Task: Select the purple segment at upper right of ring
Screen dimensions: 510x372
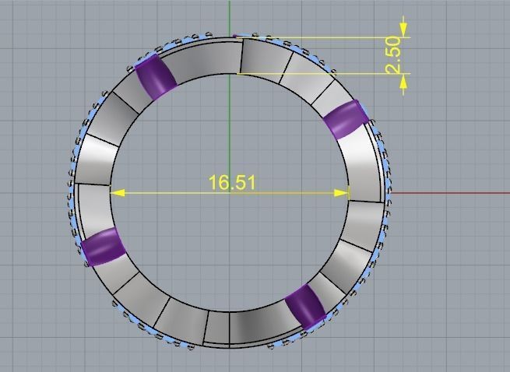Action: coord(346,119)
